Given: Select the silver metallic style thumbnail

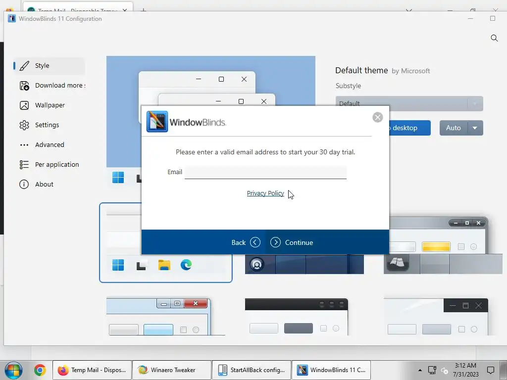Looking at the screenshot, I should [443, 245].
